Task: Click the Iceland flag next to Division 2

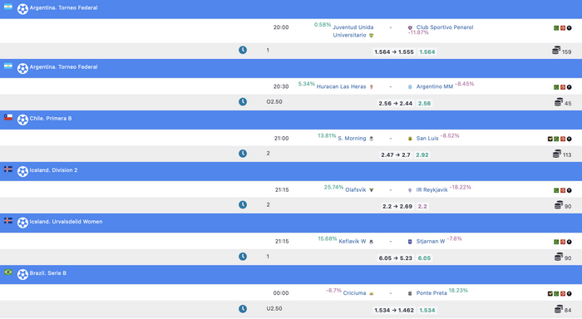Action: 8,169
